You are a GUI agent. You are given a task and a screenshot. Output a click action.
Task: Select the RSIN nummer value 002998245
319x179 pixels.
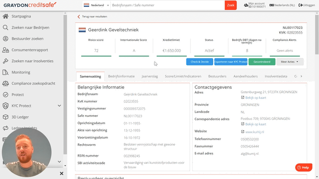[x=132, y=156]
